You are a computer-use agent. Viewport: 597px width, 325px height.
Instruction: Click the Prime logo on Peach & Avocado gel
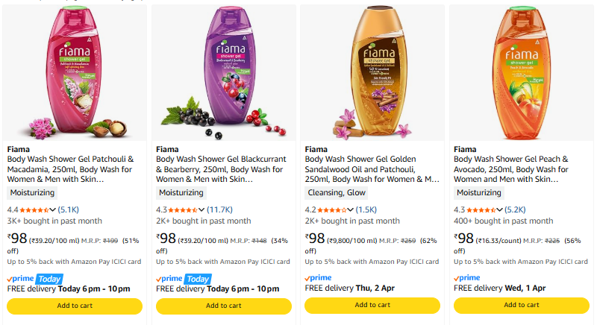[x=467, y=278]
